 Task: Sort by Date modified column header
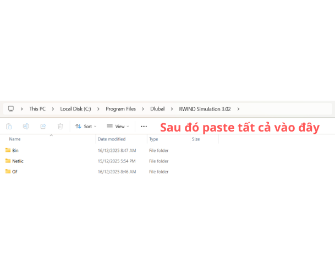click(x=112, y=139)
